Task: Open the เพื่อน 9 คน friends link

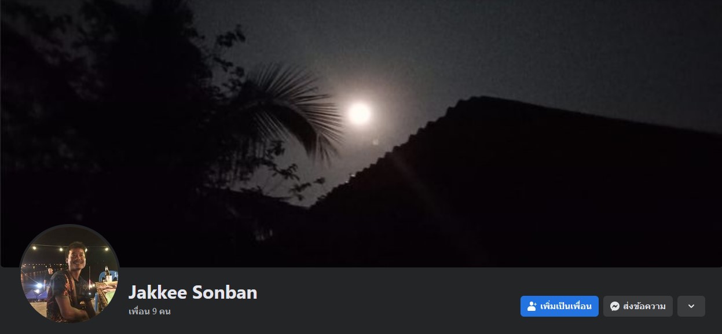Action: tap(149, 311)
